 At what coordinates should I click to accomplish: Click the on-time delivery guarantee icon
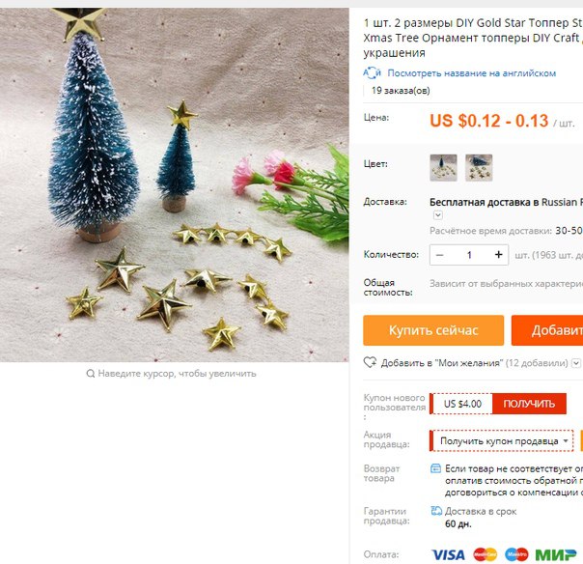(436, 511)
